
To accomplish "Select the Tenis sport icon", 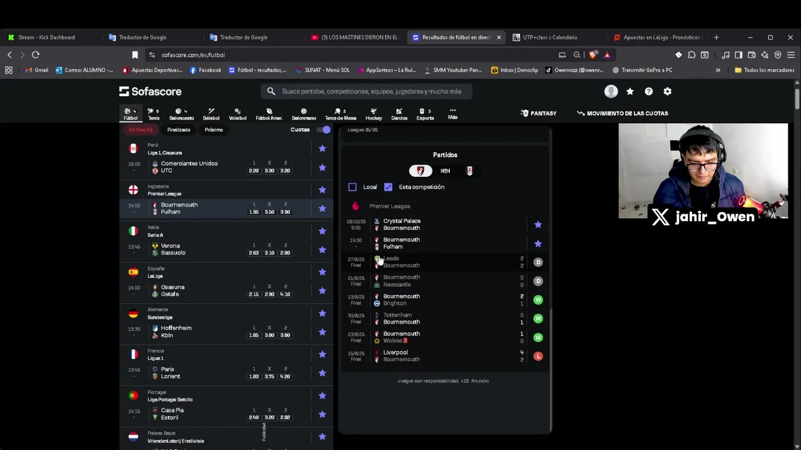I will (x=153, y=114).
